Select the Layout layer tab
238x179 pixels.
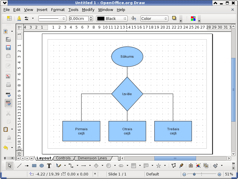[44, 158]
